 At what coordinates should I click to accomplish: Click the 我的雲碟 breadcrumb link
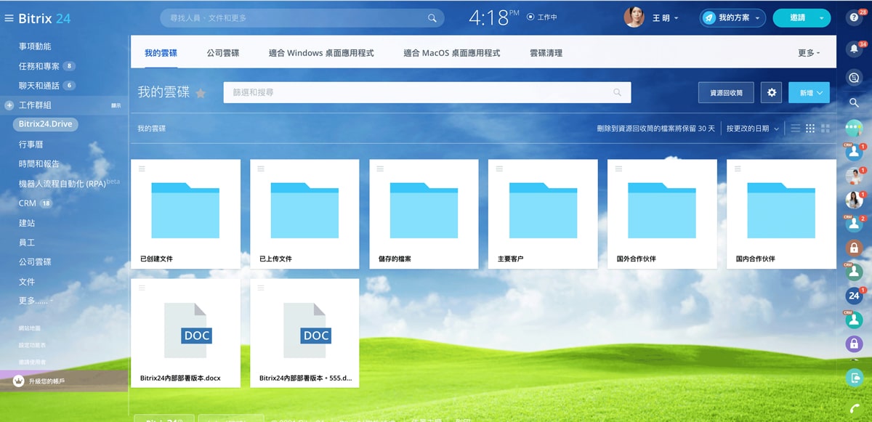pyautogui.click(x=152, y=129)
